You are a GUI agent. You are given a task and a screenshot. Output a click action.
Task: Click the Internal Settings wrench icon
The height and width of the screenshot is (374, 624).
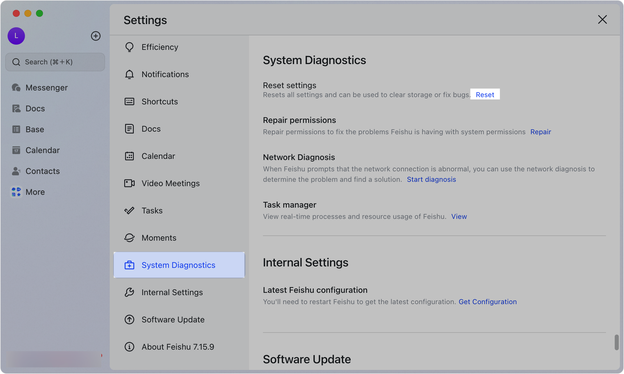[129, 292]
